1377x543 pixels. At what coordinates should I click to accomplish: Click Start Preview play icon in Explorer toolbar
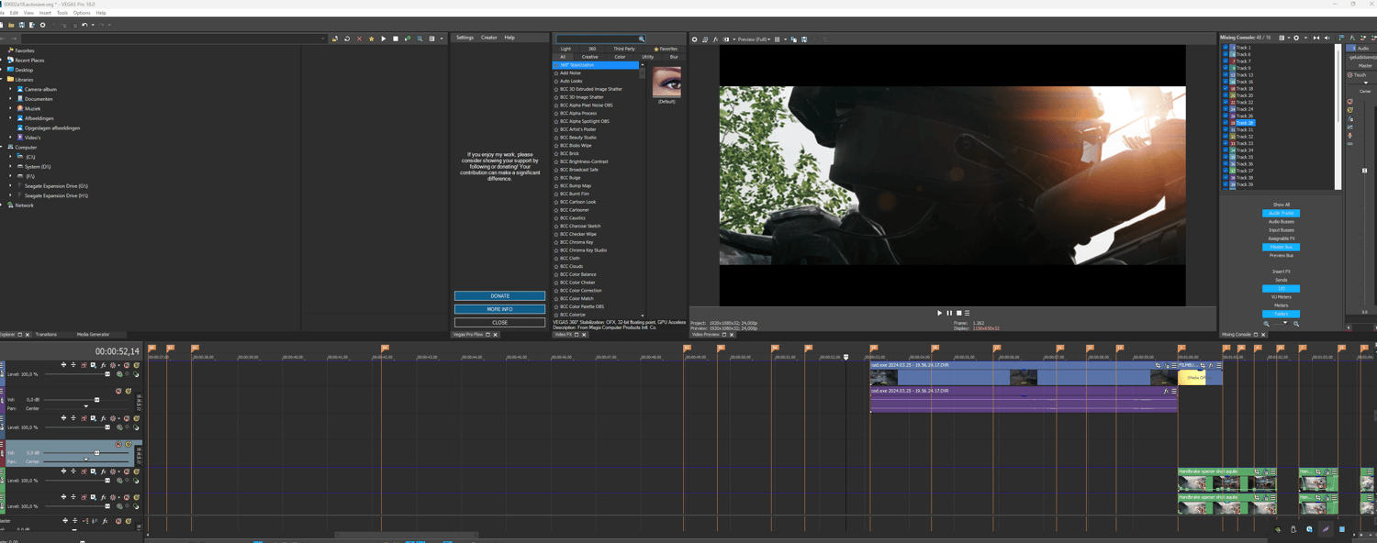tap(384, 39)
